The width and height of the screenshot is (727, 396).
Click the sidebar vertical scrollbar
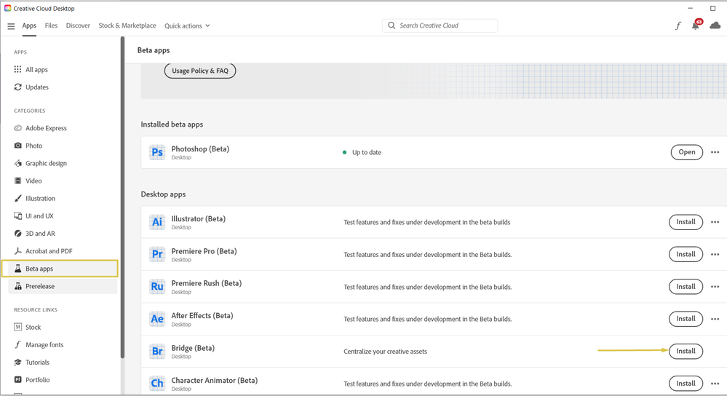(122, 197)
